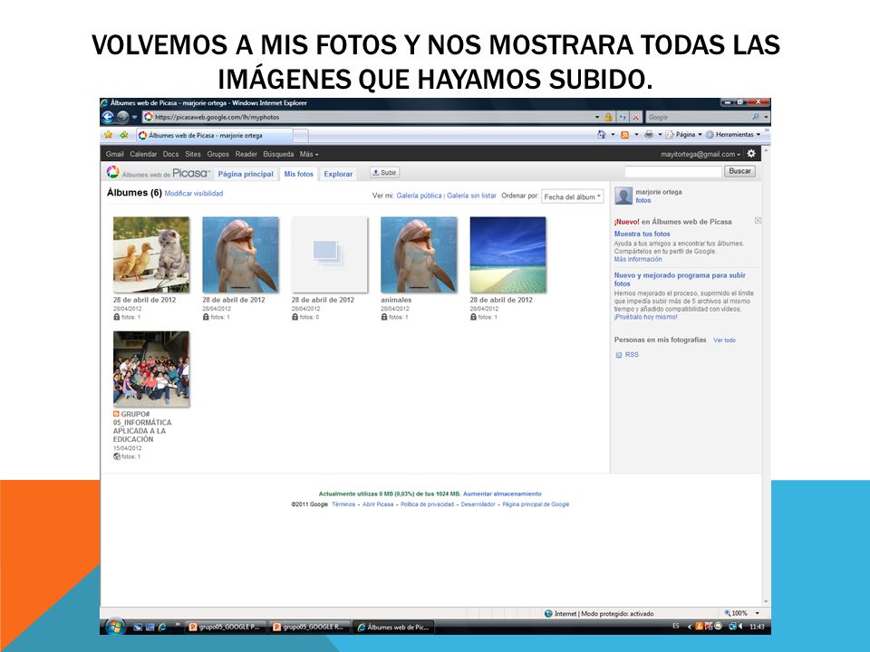Image resolution: width=870 pixels, height=652 pixels.
Task: Open the Galería sin listar link
Action: coord(471,196)
